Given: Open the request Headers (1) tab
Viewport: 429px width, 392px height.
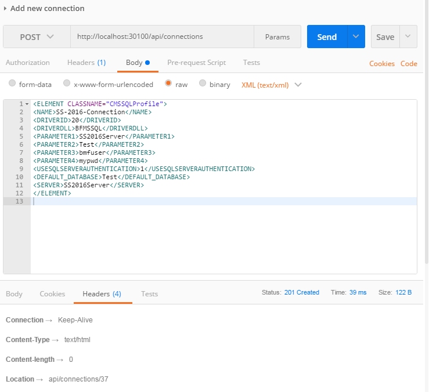Looking at the screenshot, I should (86, 63).
